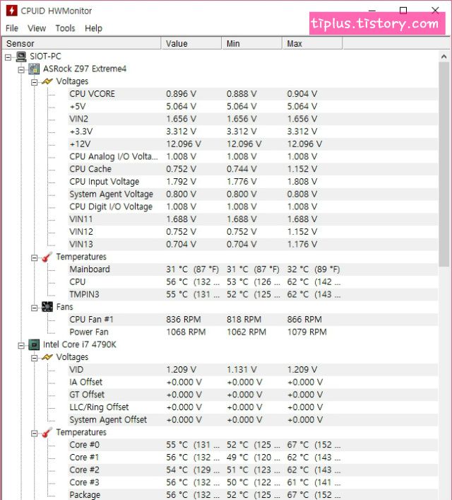Click the Intel CPU Voltages lightning icon

tap(47, 357)
